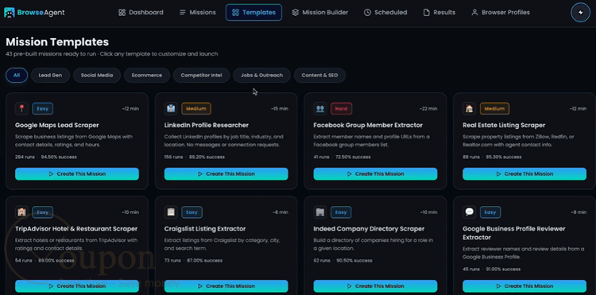Create mission from Google Maps Lead Scraper

[x=77, y=173]
